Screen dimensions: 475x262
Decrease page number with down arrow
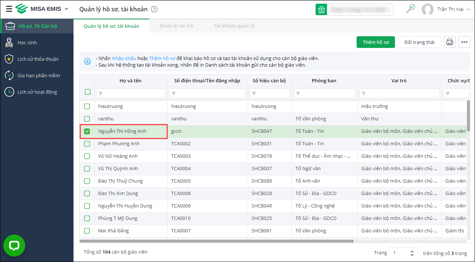click(x=412, y=255)
